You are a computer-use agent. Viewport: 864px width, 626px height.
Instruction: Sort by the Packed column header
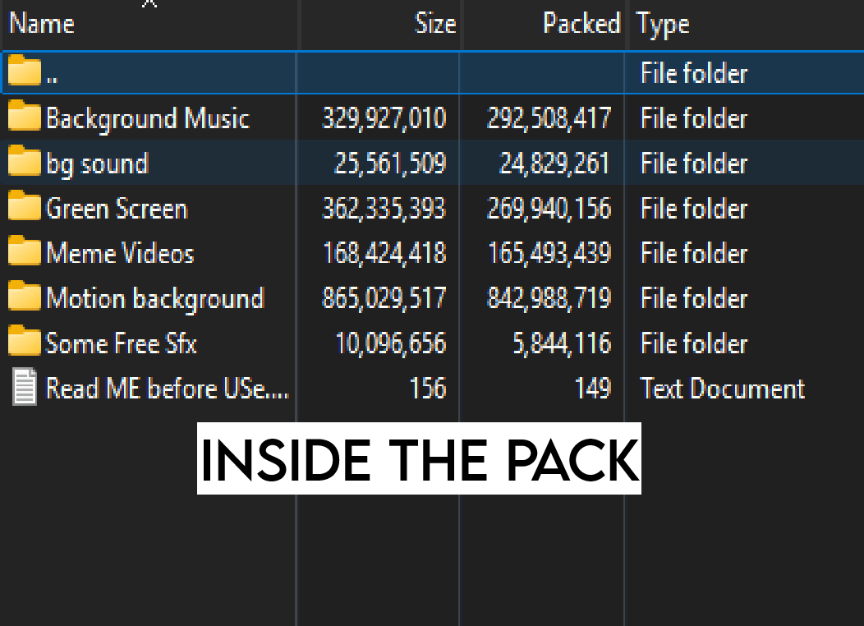click(x=581, y=24)
